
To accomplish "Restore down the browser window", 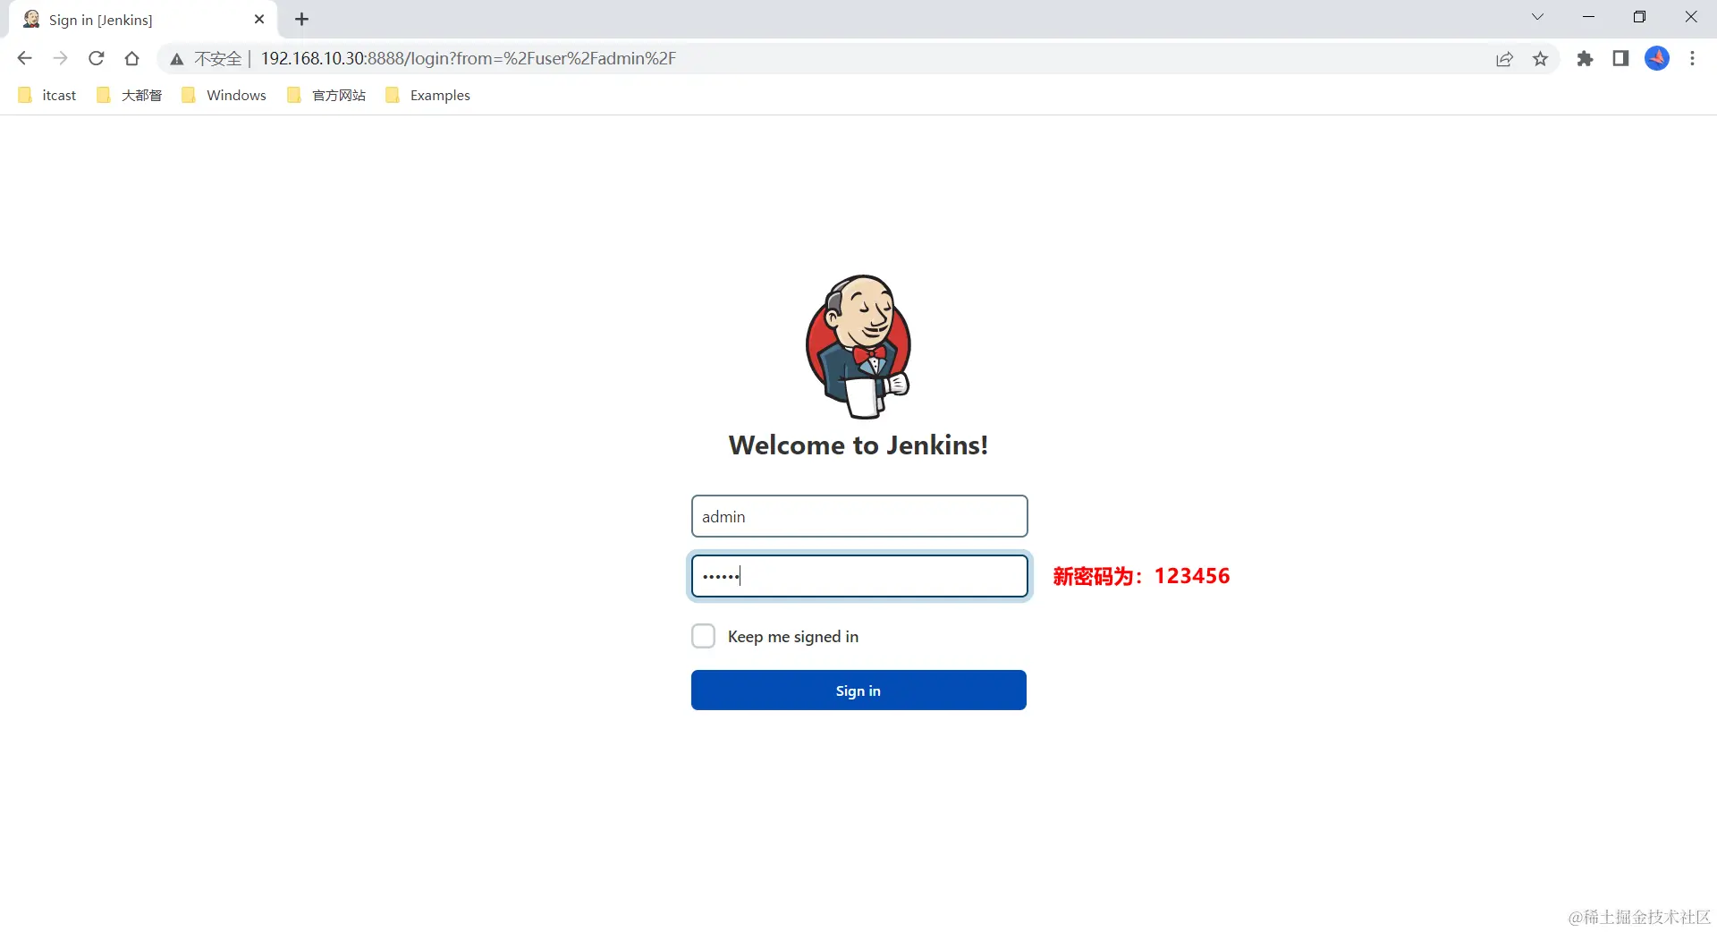I will 1639,17.
